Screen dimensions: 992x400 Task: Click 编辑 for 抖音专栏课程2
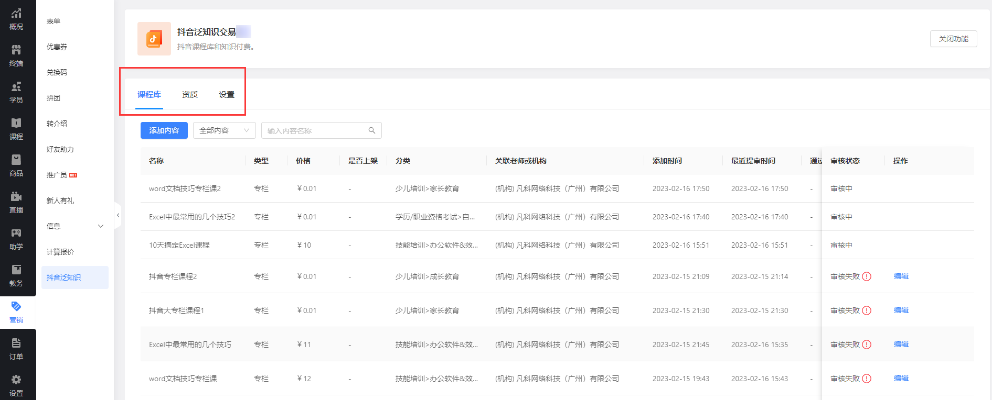click(901, 276)
